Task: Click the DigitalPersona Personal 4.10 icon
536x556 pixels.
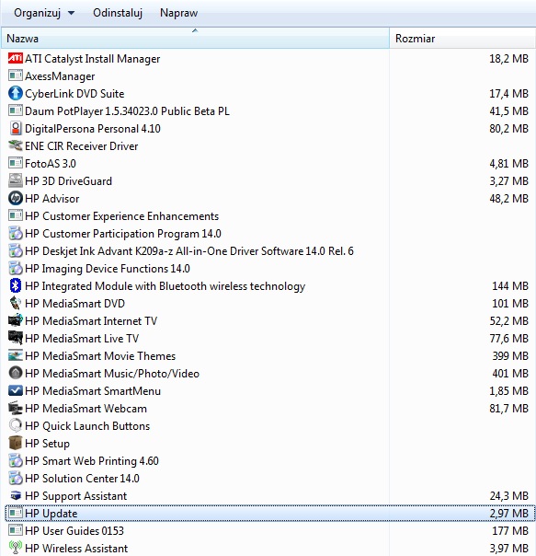Action: coord(16,128)
